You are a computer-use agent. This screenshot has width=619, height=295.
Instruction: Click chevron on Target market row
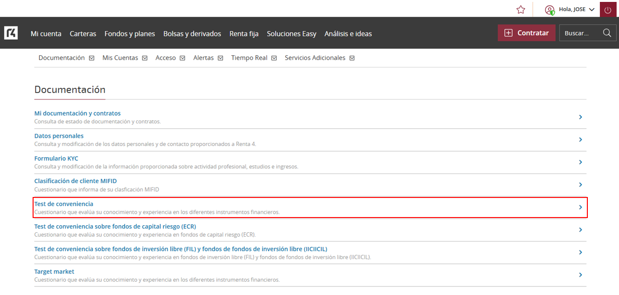coord(580,275)
